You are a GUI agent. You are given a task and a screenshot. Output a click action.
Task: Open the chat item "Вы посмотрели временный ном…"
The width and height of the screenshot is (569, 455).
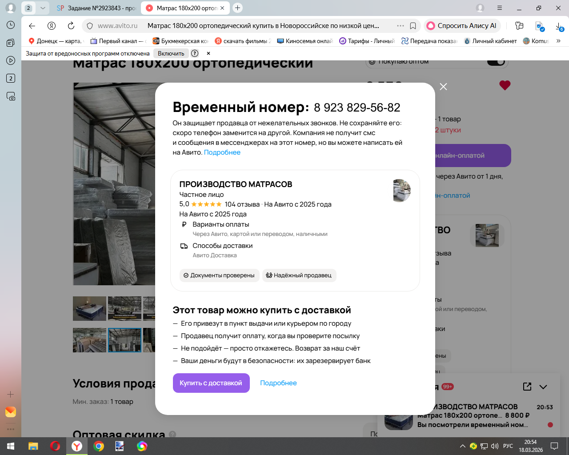(473, 425)
